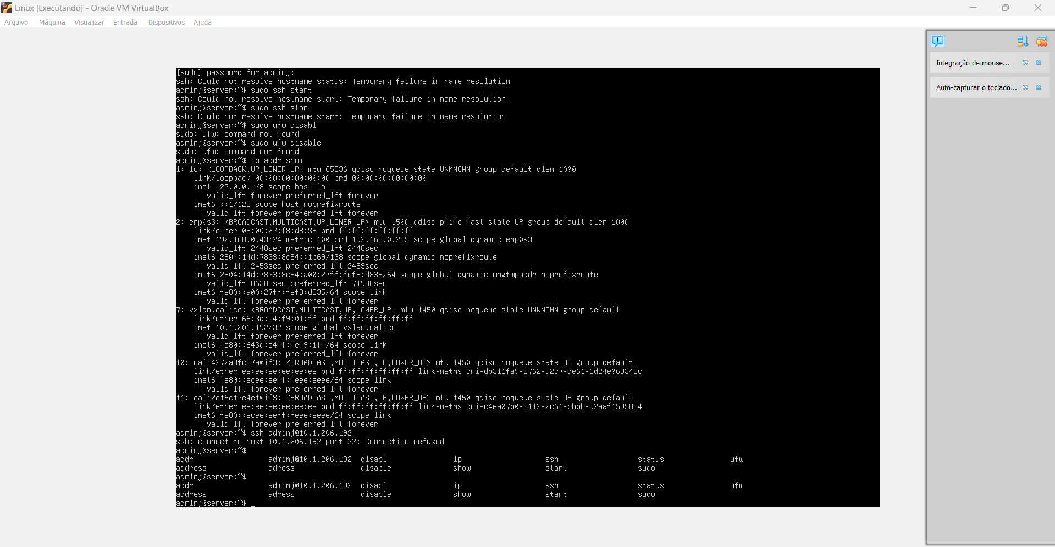Expand the Integração de mouse notification
This screenshot has height=547, width=1055.
point(973,63)
